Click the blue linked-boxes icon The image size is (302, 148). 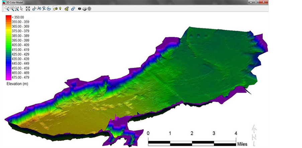[73, 8]
